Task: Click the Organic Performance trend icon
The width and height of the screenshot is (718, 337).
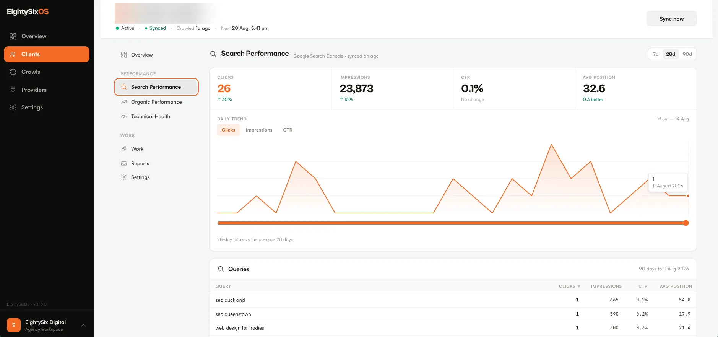Action: tap(124, 102)
